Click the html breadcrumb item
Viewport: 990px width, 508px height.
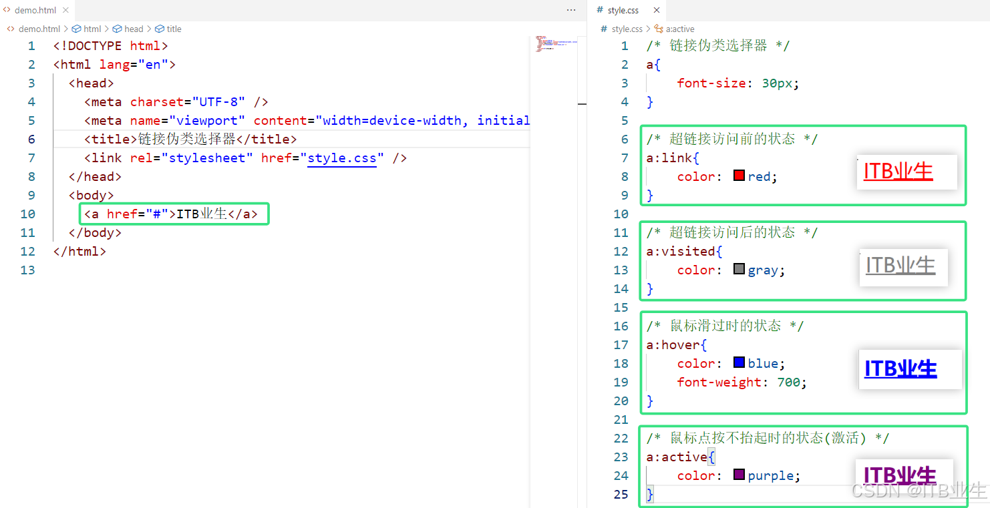pos(92,29)
